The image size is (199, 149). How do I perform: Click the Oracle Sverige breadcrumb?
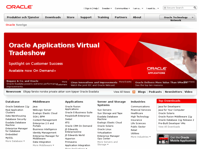tap(16, 25)
